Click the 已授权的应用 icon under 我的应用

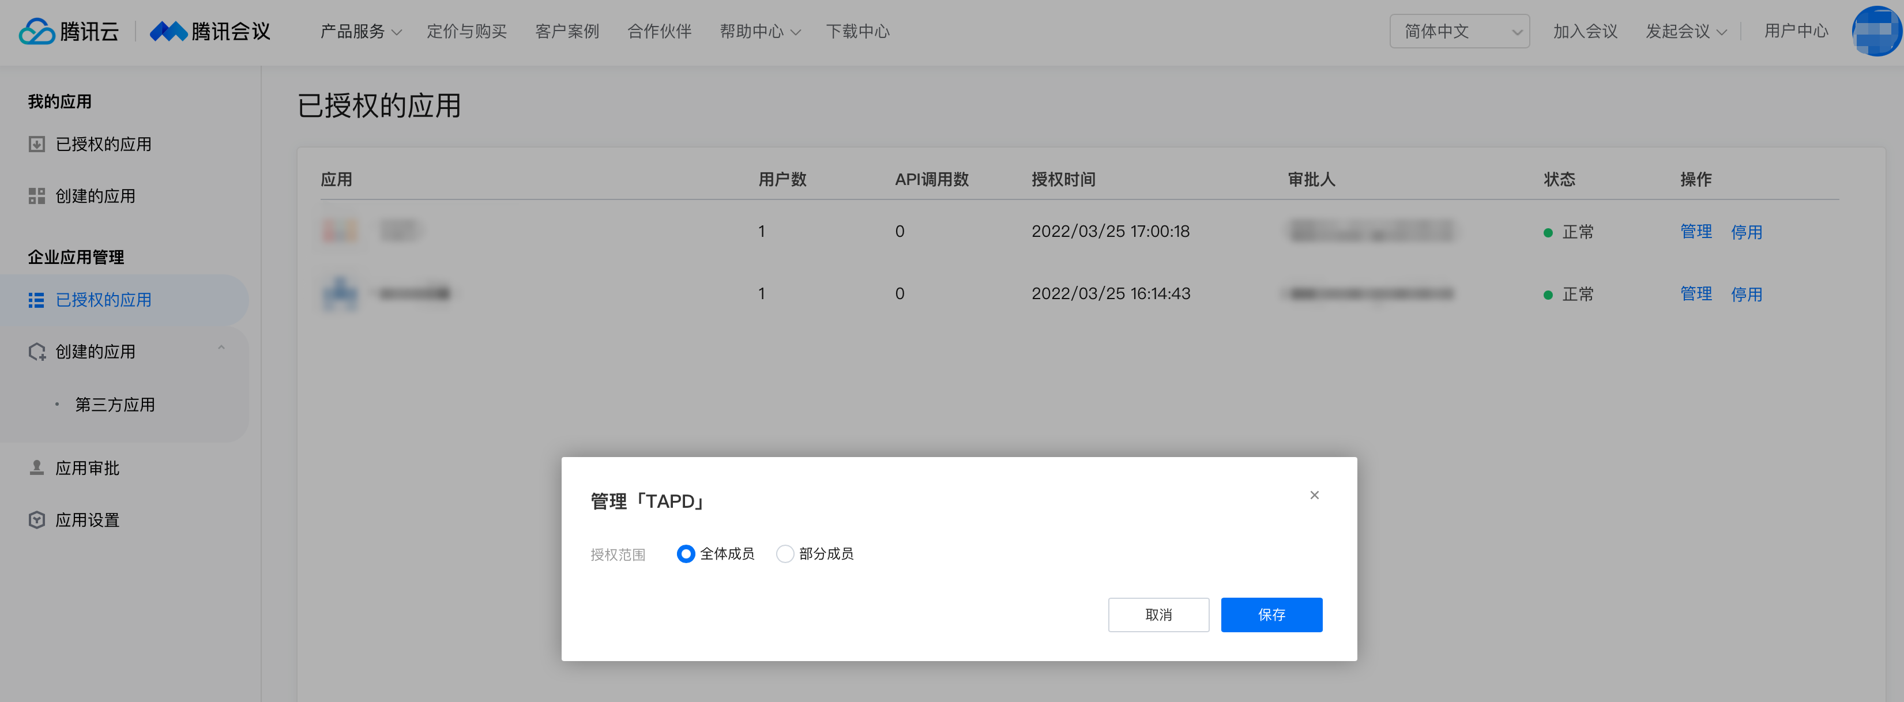(x=36, y=144)
